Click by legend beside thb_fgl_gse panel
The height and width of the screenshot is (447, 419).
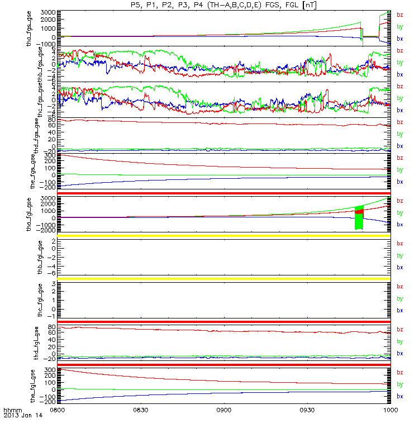point(400,256)
